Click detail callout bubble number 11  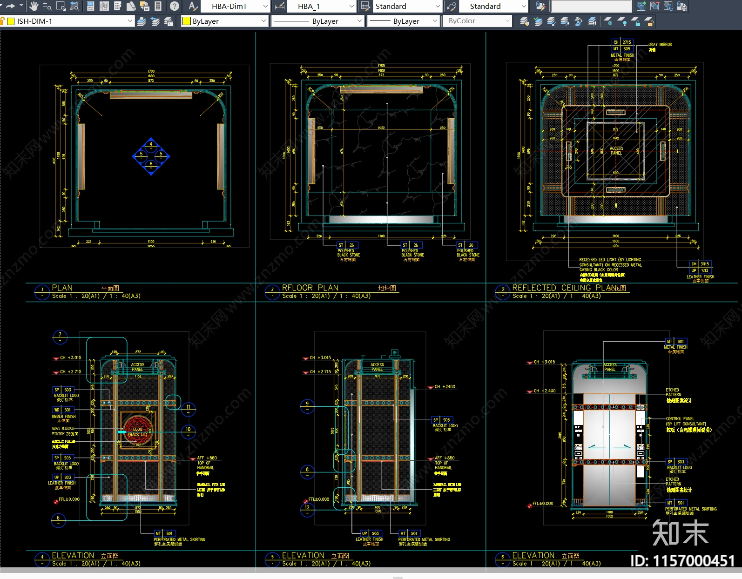click(188, 410)
